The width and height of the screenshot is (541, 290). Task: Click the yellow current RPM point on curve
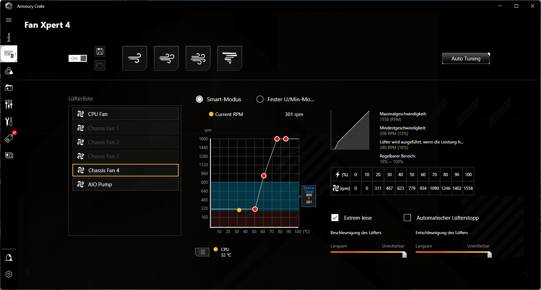click(239, 210)
